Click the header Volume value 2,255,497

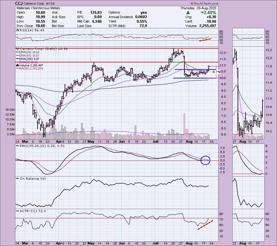(207, 26)
